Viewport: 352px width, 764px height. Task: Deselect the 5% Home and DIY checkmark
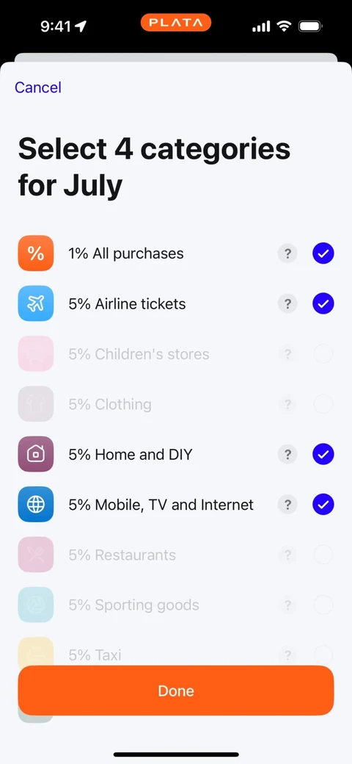coord(323,454)
